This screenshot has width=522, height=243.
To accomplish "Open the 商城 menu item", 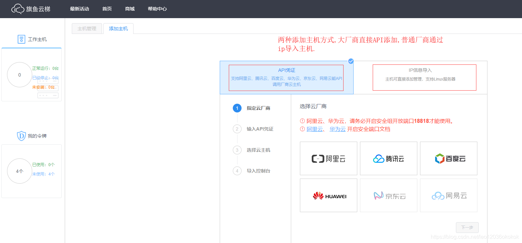I will pos(130,9).
